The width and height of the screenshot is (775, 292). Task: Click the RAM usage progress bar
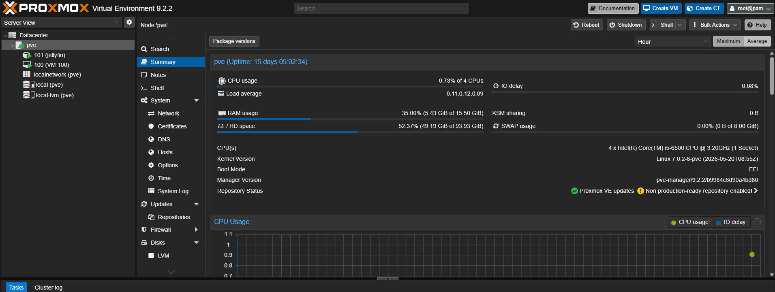[350, 119]
